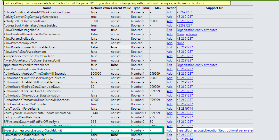
Task: Click Add link for BypassBusinessLogicExecutionStepIdsLimit
Action: point(169,130)
